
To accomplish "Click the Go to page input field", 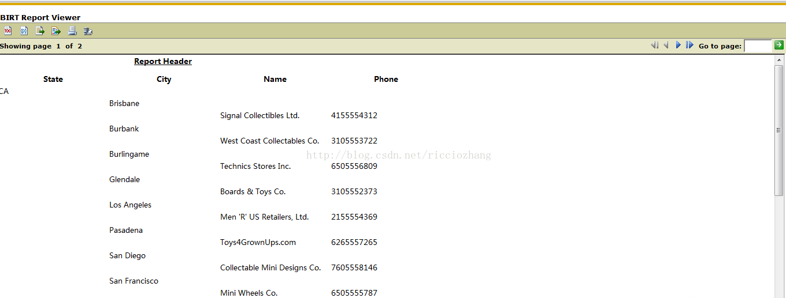I will click(758, 46).
